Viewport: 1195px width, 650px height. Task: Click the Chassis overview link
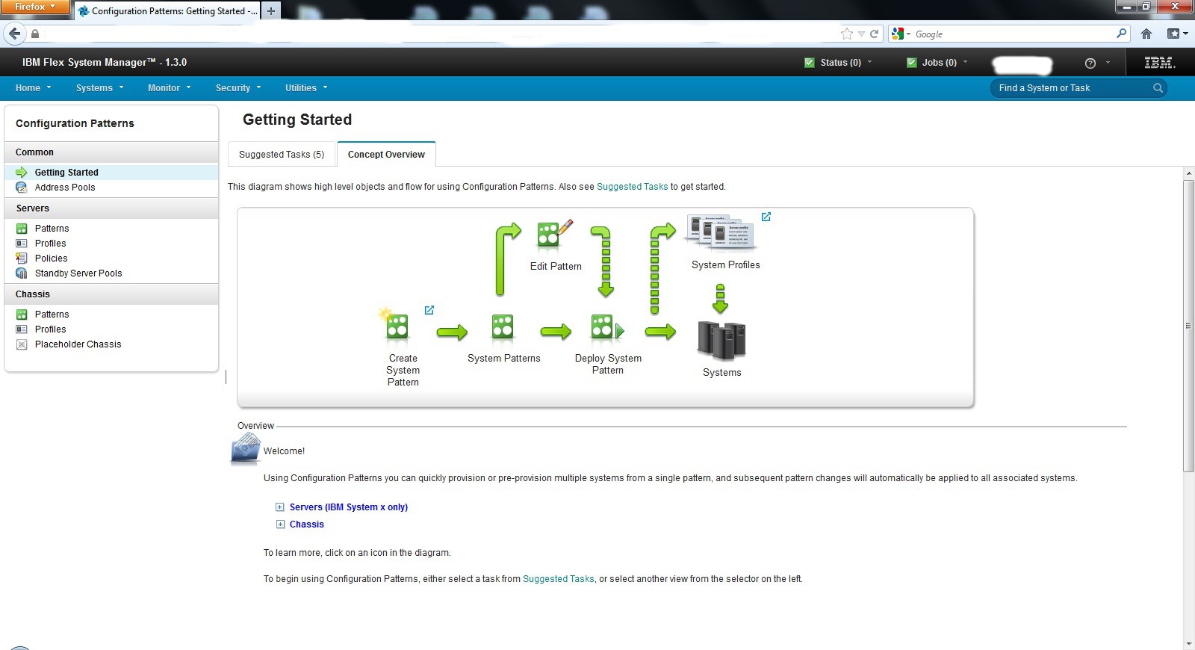[x=307, y=524]
